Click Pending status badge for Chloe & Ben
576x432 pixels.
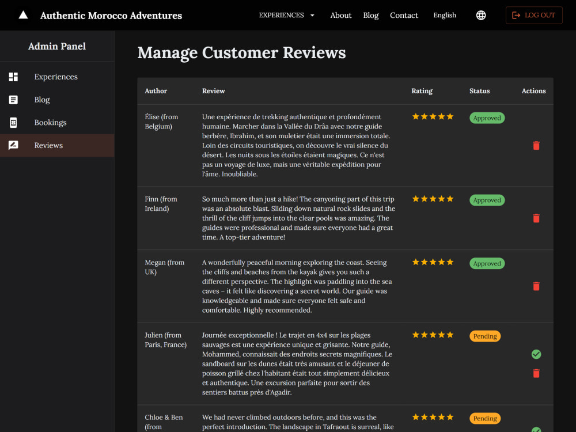485,418
